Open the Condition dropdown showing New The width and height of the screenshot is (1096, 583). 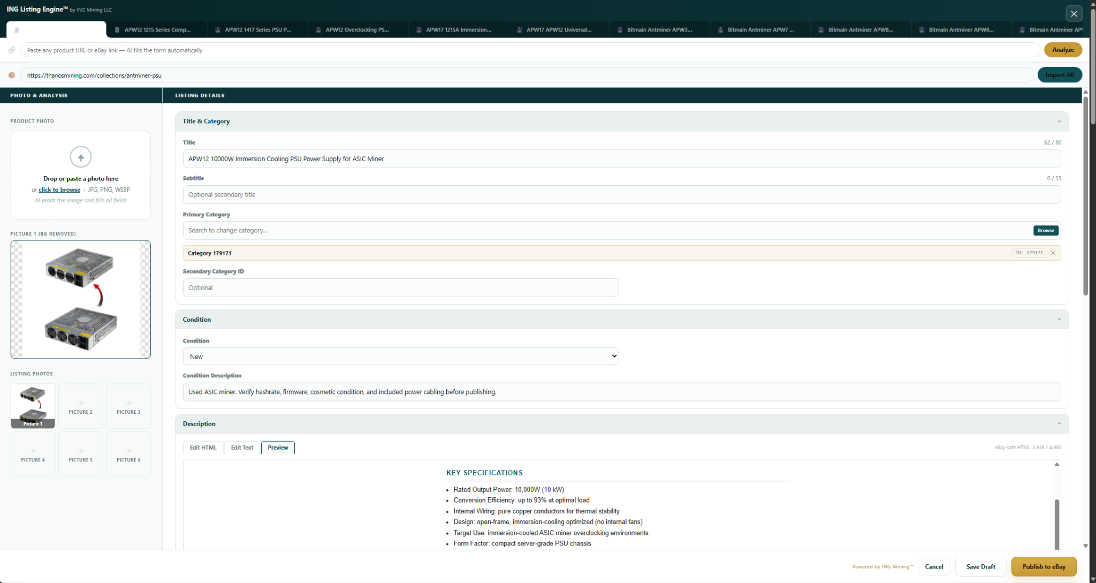401,357
